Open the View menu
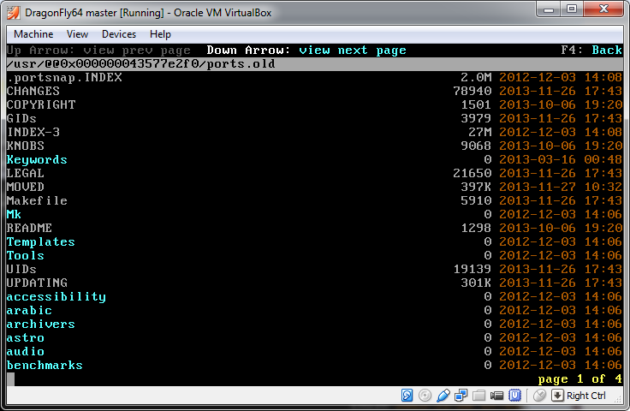Viewport: 630px width, 411px height. click(77, 34)
